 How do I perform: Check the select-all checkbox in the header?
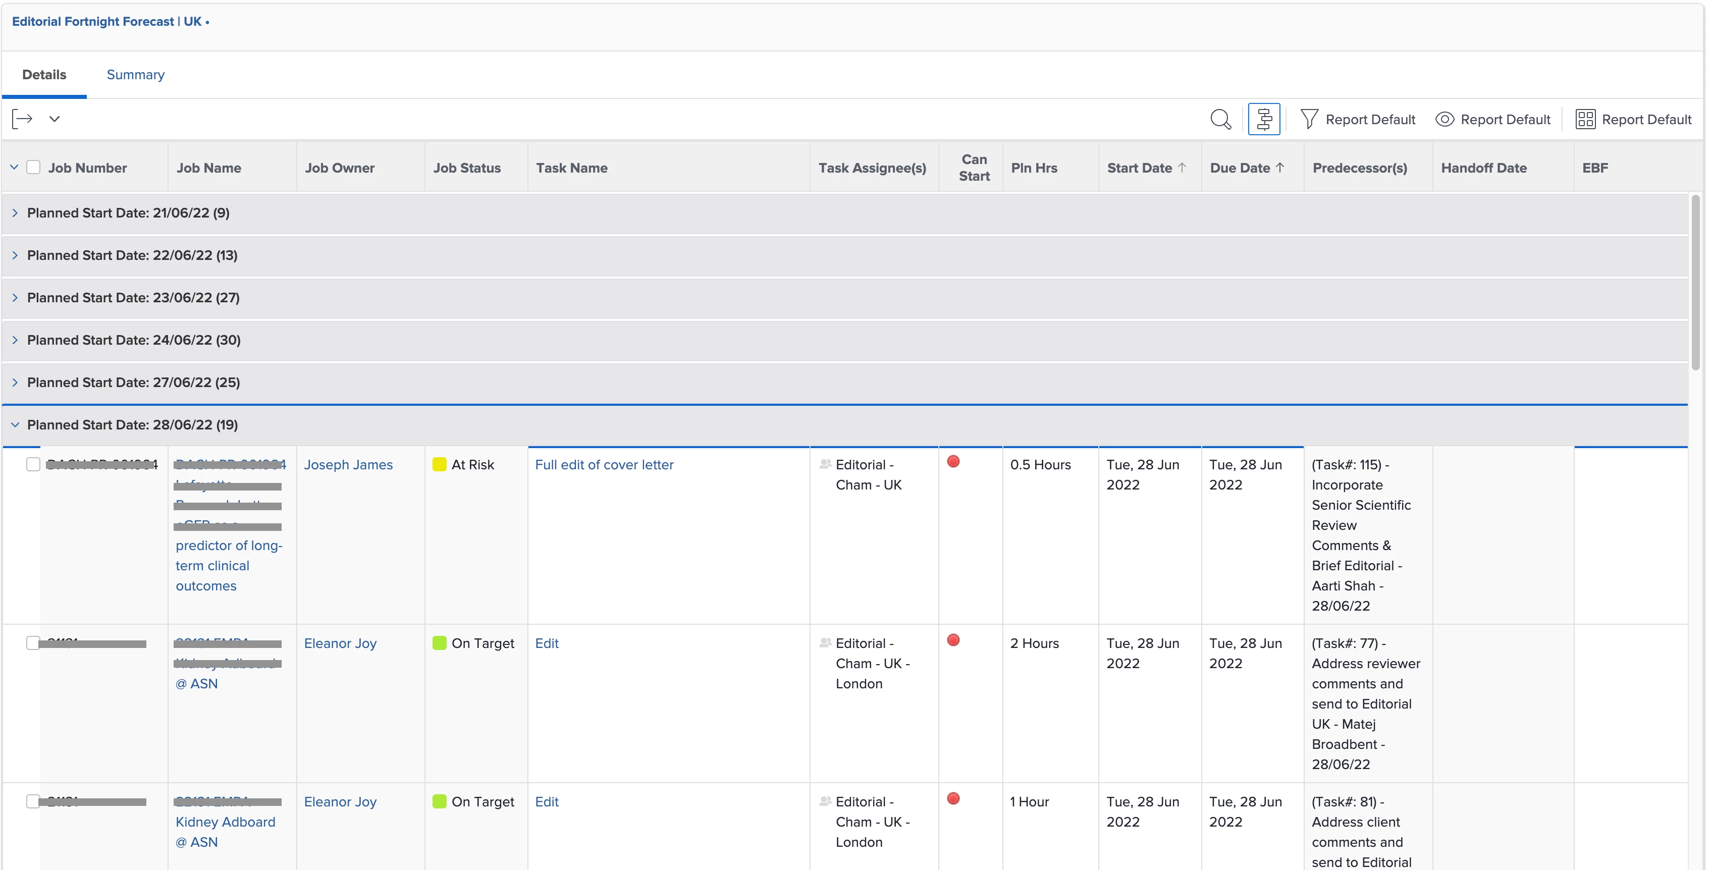(33, 168)
